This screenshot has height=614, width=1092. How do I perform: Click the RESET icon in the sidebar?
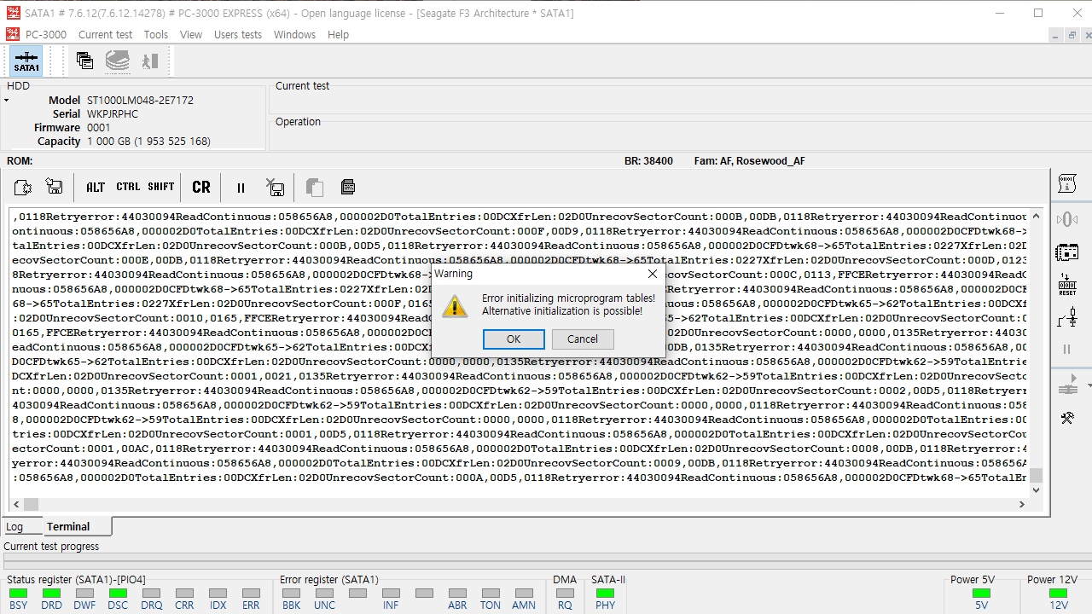coord(1067,285)
